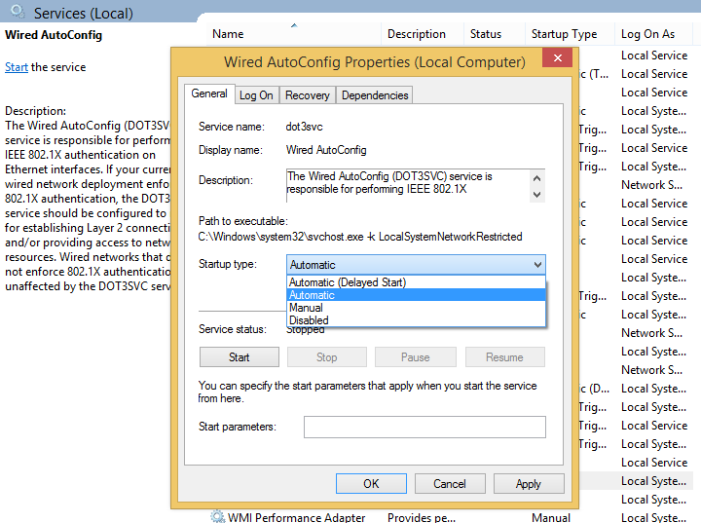Click the greyed Resume button
Screen dimensions: 701x523
504,357
